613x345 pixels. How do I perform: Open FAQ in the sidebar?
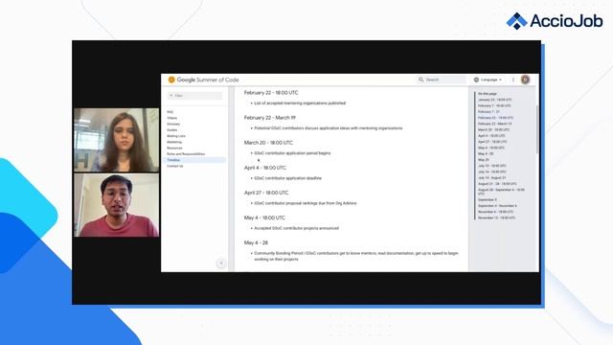[x=170, y=112]
